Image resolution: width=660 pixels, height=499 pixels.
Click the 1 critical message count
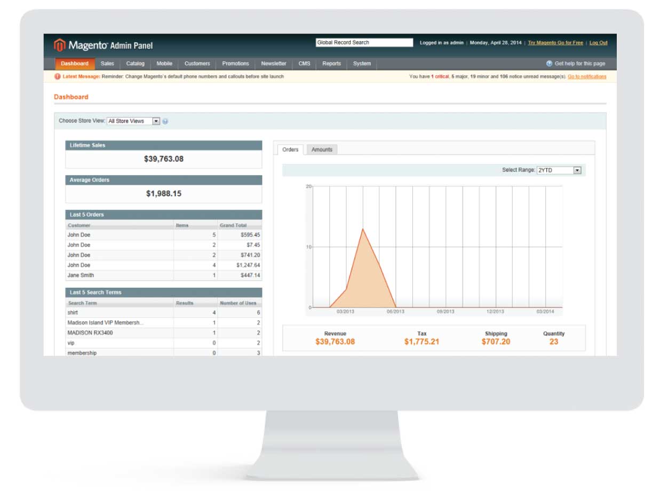click(x=440, y=77)
